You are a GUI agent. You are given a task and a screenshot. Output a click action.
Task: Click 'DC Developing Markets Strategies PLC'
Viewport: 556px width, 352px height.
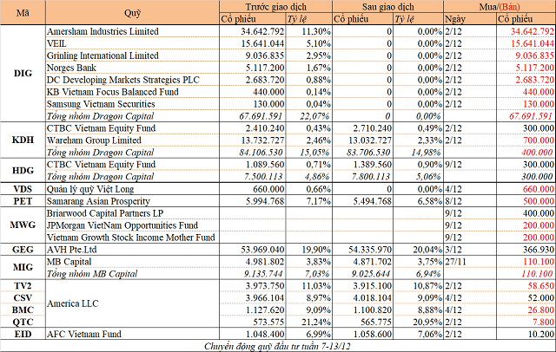click(123, 80)
